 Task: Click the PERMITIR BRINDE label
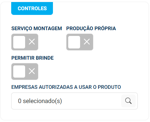click(33, 58)
